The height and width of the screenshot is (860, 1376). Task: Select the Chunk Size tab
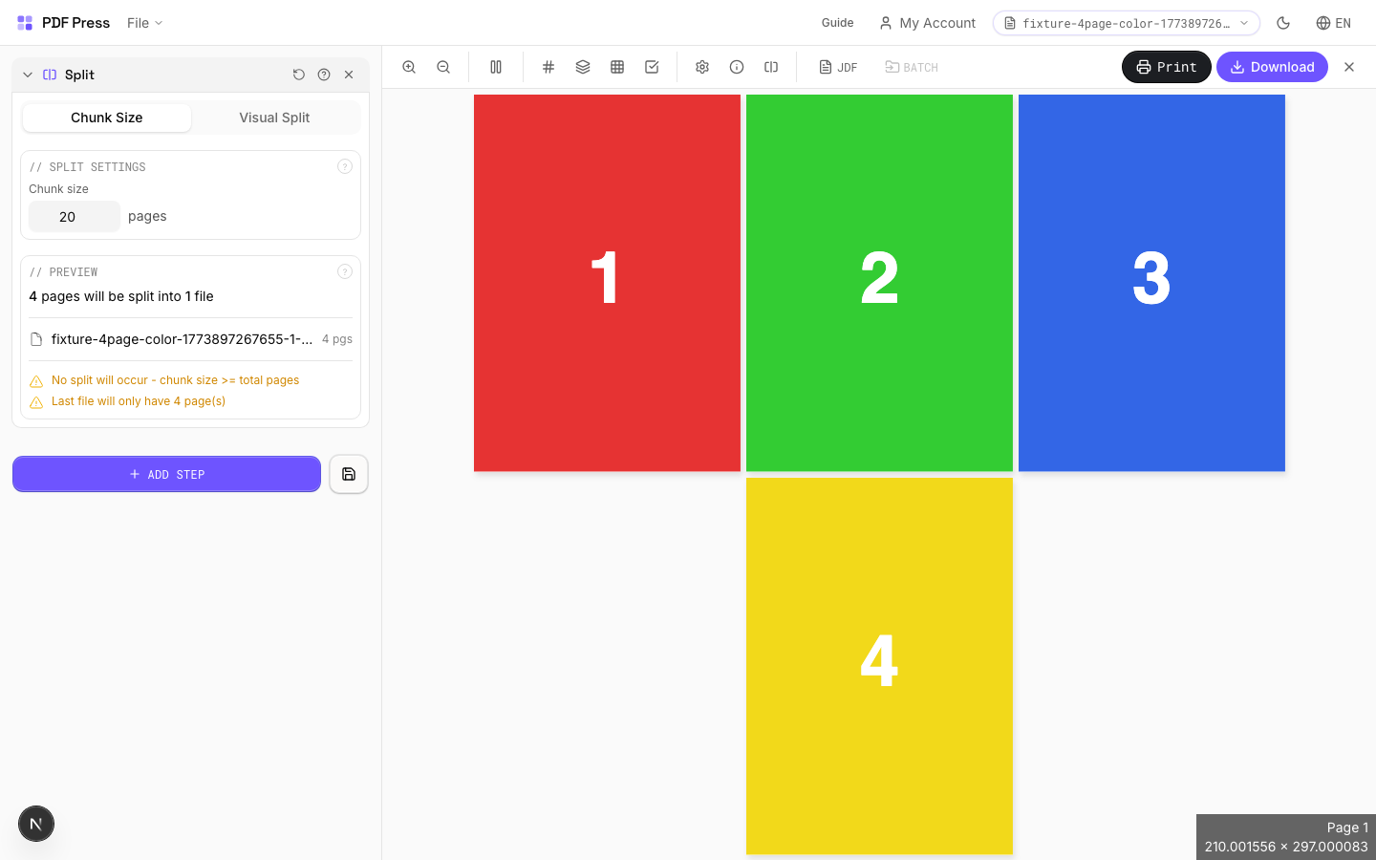coord(106,118)
